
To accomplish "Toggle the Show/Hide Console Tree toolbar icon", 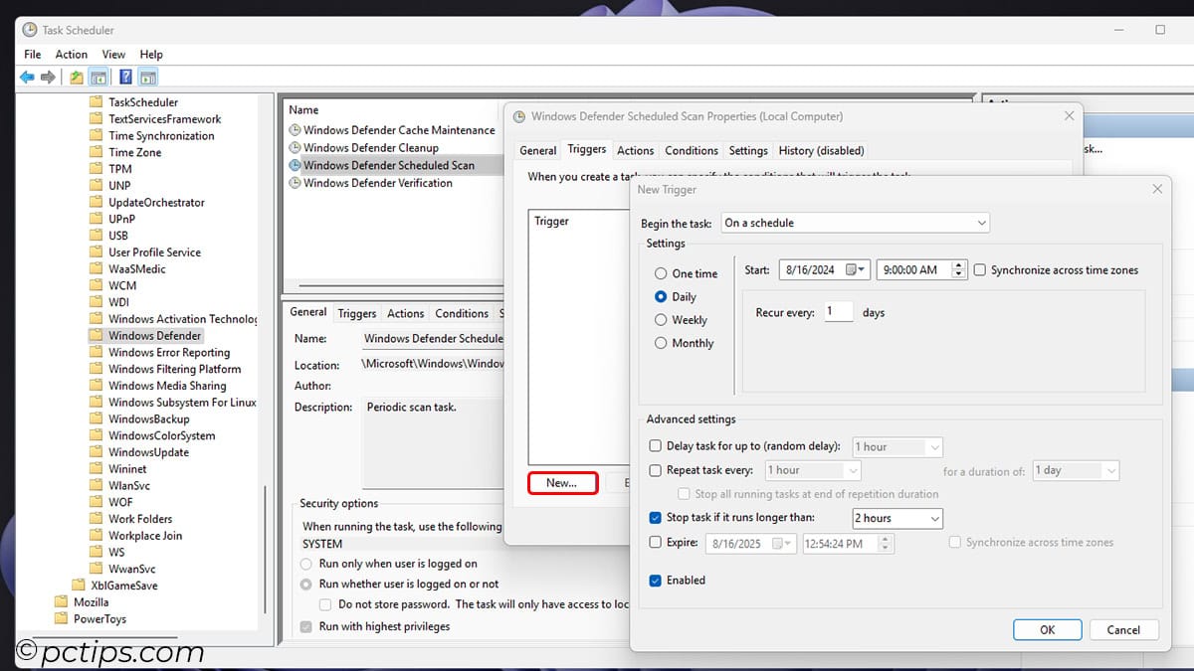I will click(98, 77).
